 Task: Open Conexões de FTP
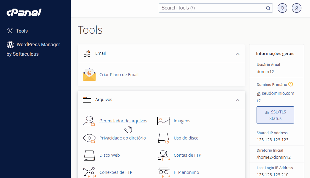116,172
